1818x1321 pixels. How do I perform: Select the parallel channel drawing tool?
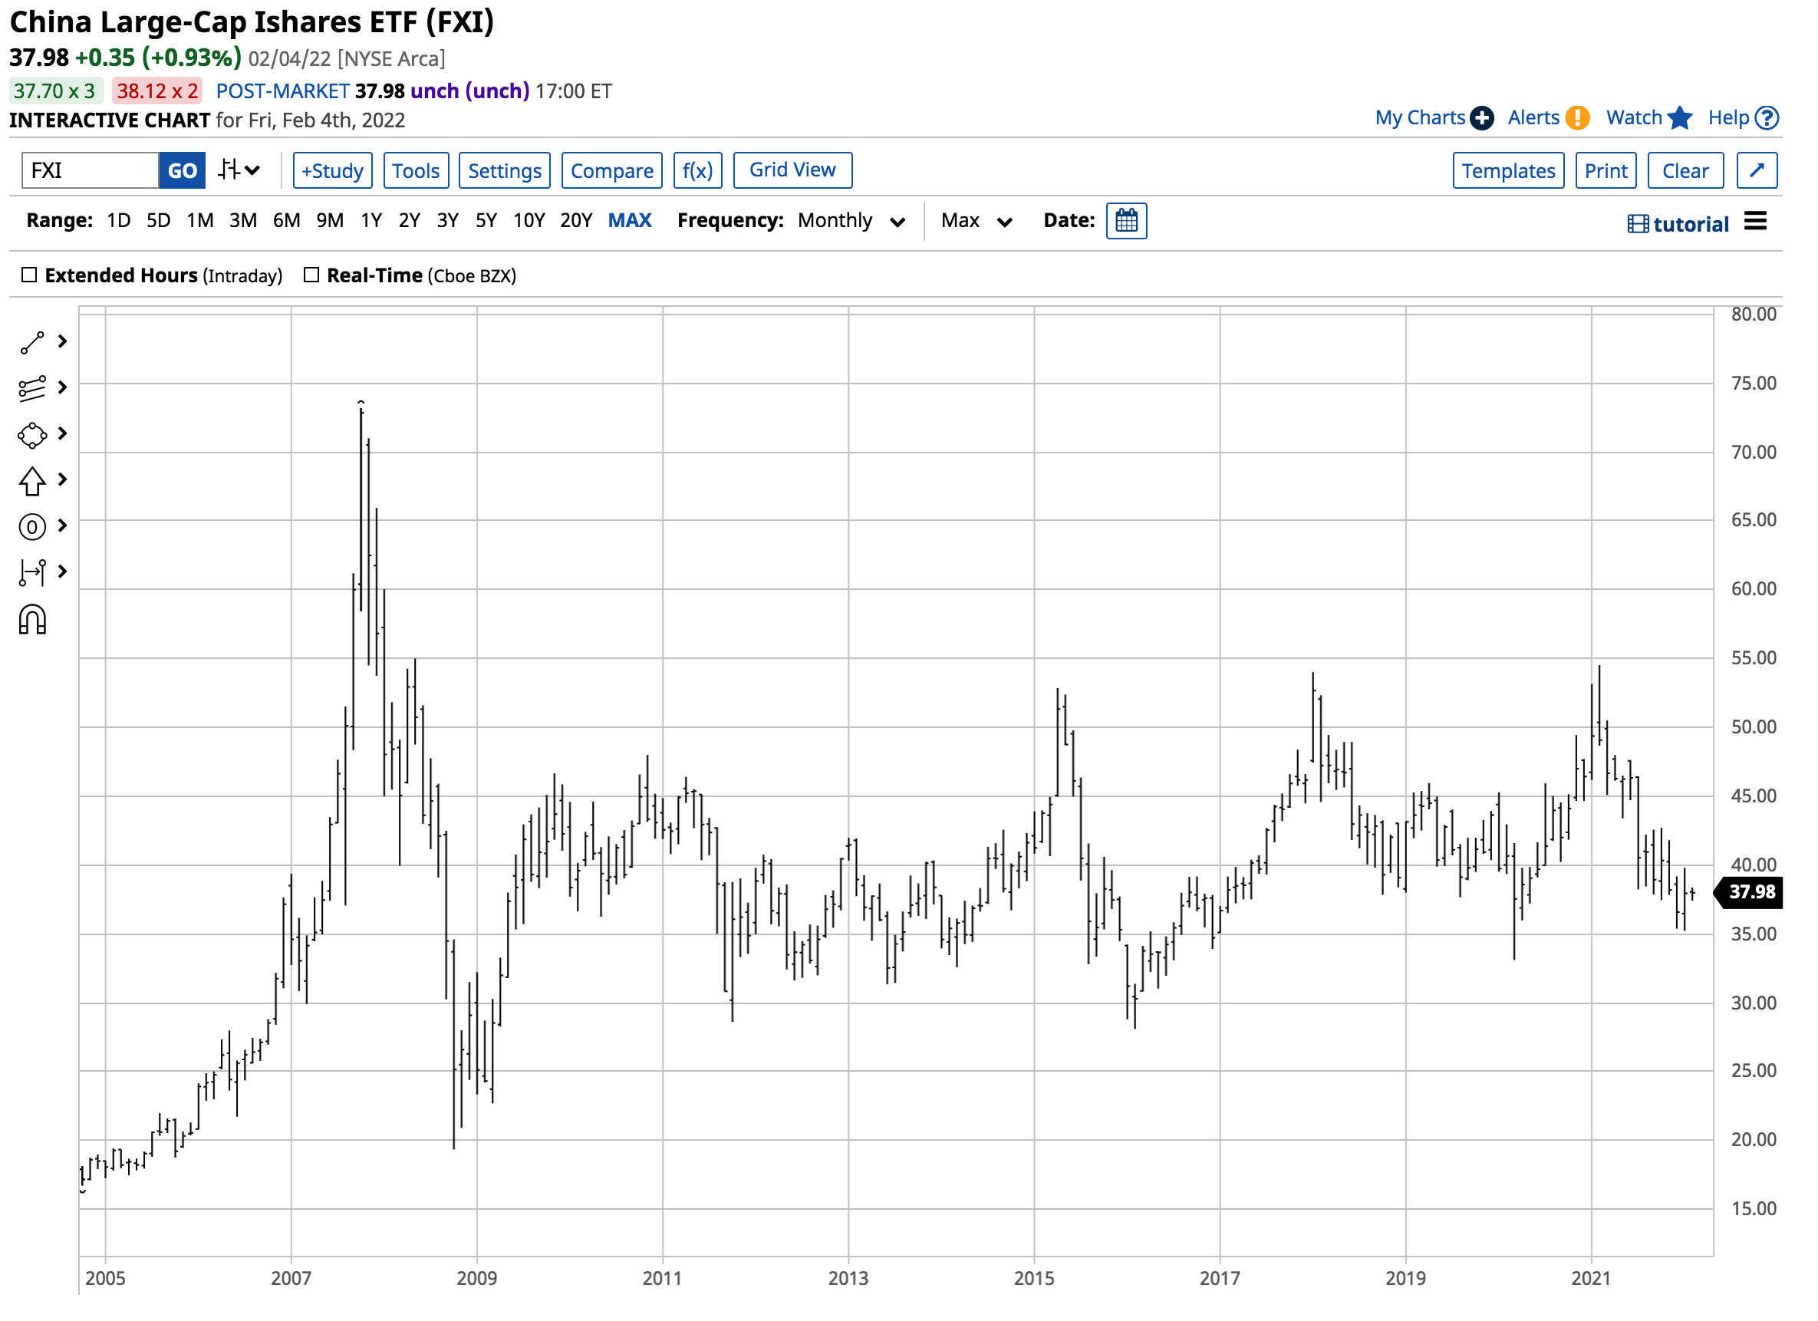(x=32, y=388)
